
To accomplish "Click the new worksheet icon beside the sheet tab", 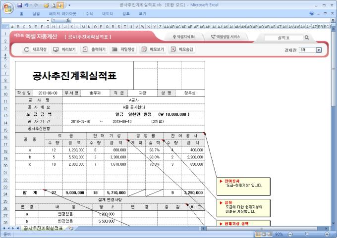I will coord(71,228).
